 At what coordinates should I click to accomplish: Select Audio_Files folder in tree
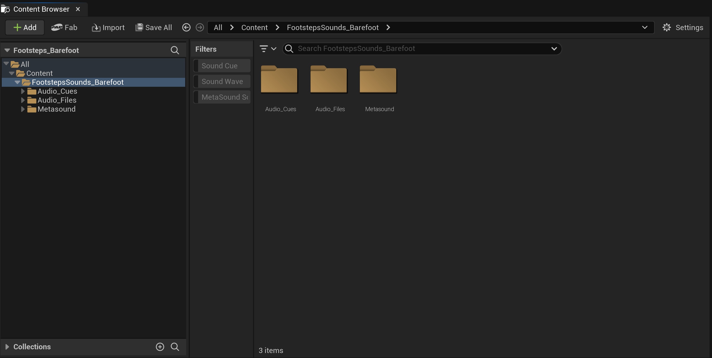tap(93, 100)
